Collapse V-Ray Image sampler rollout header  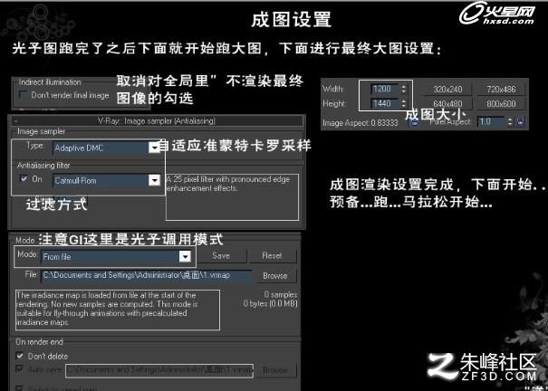coord(157,120)
